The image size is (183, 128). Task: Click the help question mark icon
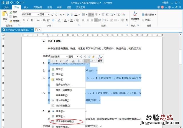(x=170, y=7)
